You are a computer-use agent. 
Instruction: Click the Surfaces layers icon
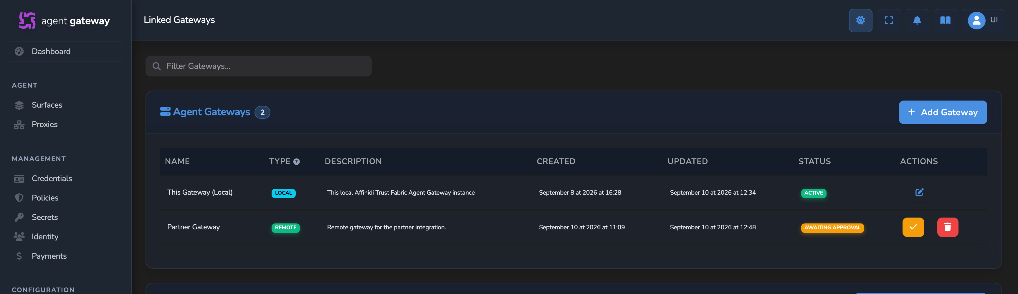click(x=19, y=105)
